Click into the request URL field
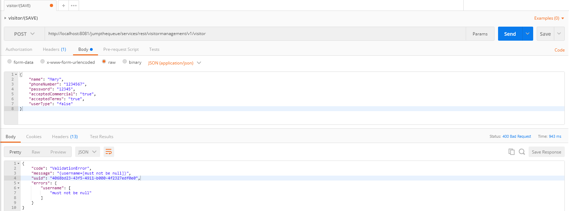This screenshot has height=211, width=569. click(x=255, y=34)
